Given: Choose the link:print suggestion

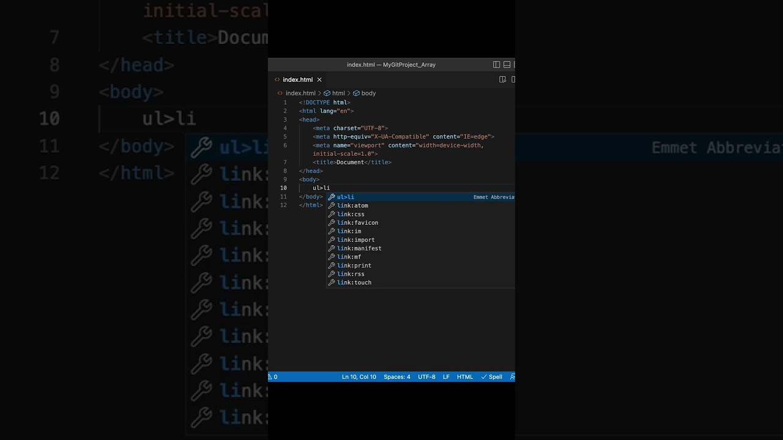Looking at the screenshot, I should (x=421, y=265).
